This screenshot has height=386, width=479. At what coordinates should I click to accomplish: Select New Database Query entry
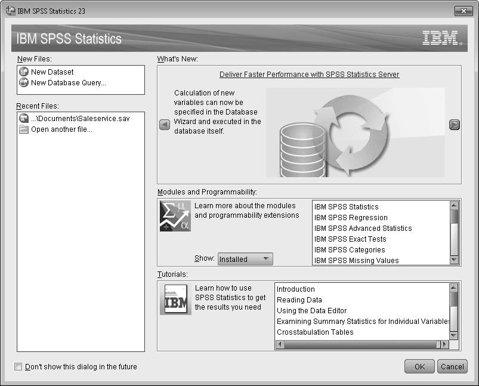tap(69, 82)
